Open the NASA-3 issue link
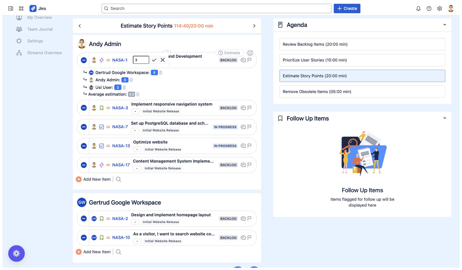The image size is (462, 270). (x=120, y=108)
